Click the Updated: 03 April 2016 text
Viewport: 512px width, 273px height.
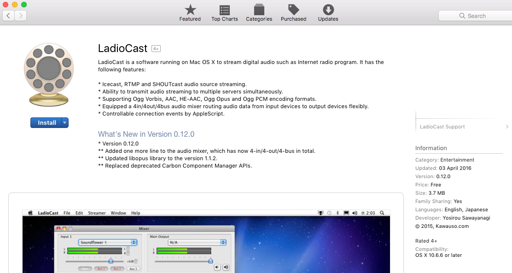[x=443, y=168]
